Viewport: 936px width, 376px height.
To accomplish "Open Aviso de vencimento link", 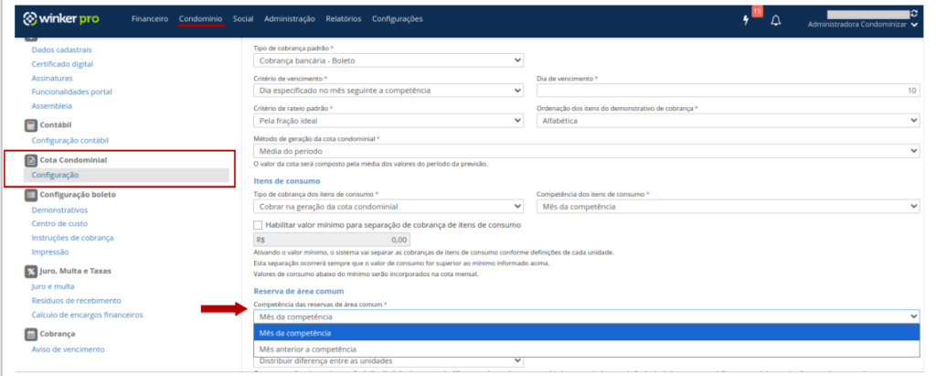I will (x=68, y=349).
